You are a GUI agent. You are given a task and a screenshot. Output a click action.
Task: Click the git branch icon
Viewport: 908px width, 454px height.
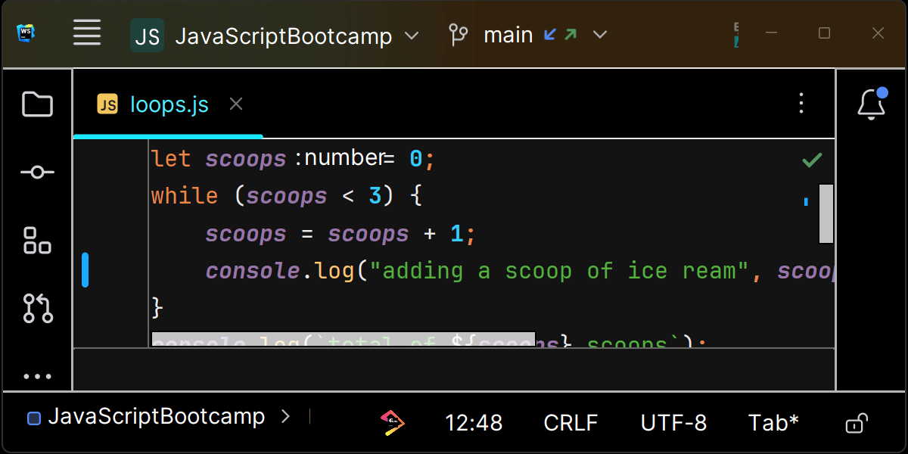(459, 35)
